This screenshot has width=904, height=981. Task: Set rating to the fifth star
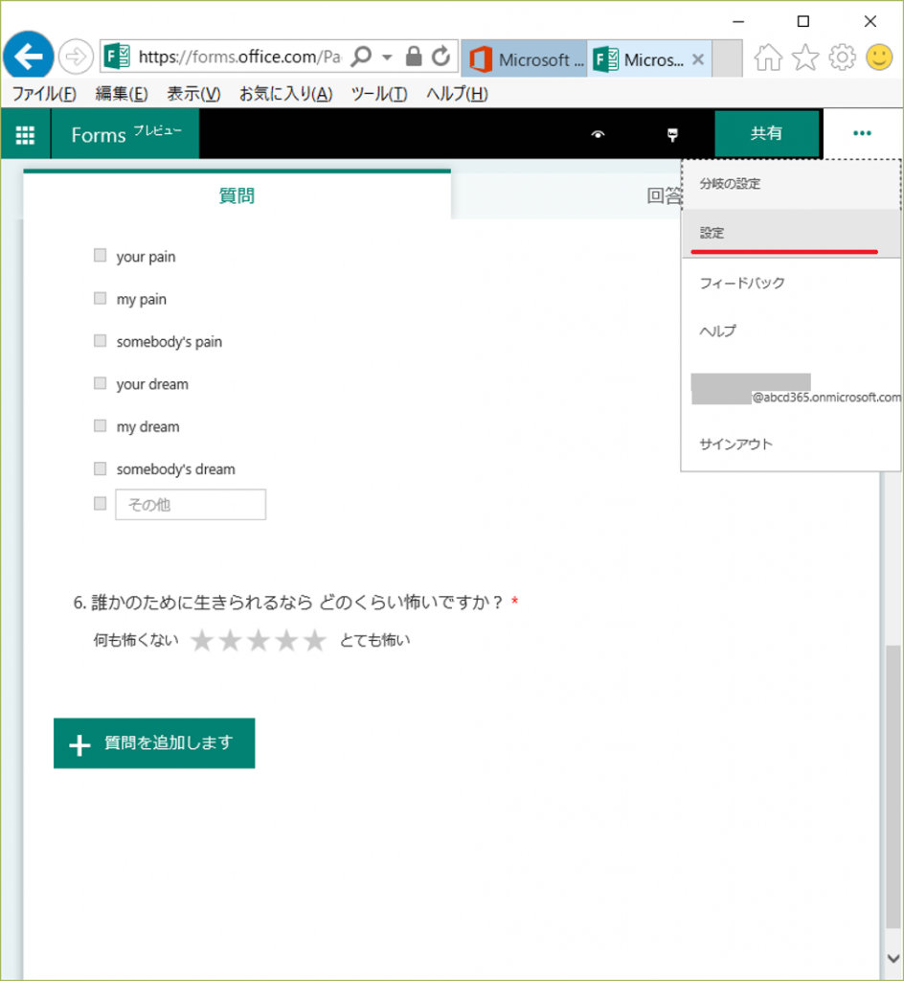click(315, 641)
